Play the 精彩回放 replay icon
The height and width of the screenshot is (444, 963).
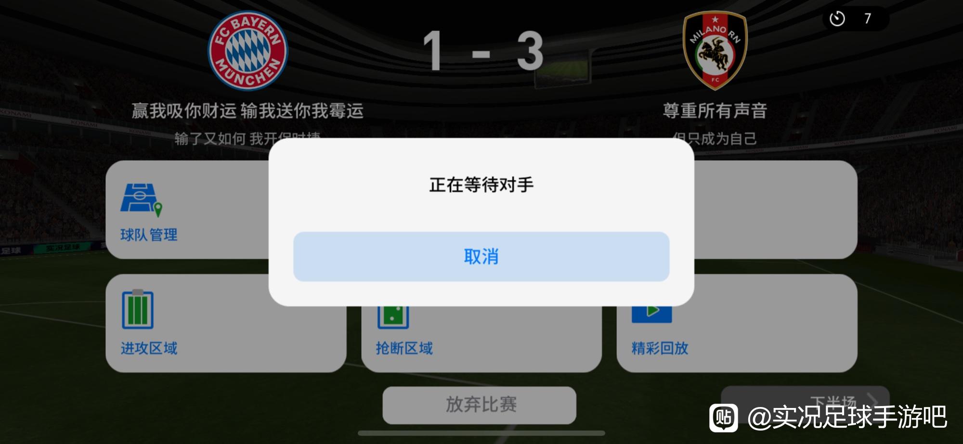(x=651, y=314)
